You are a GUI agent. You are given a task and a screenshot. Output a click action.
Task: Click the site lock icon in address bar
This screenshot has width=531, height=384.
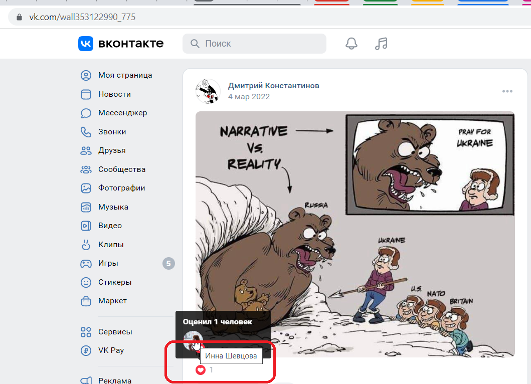[19, 17]
